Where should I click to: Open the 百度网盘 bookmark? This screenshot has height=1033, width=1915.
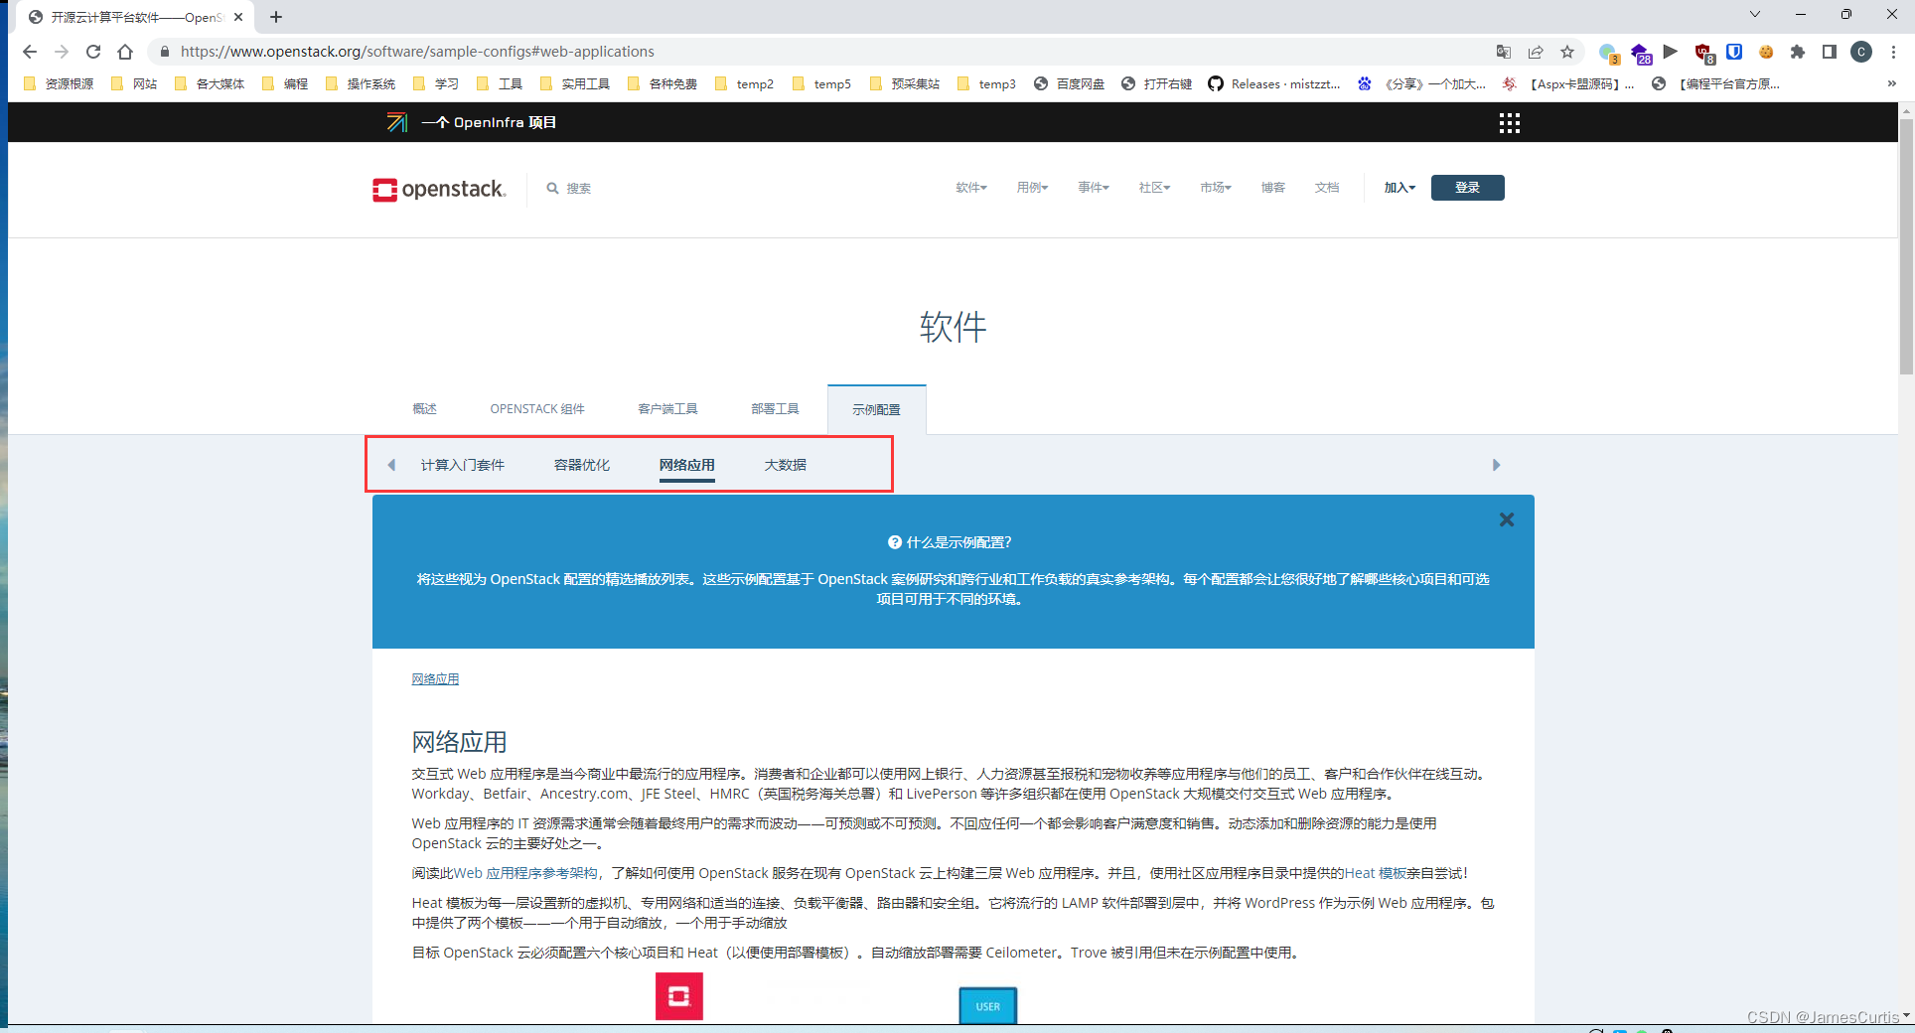point(1069,83)
